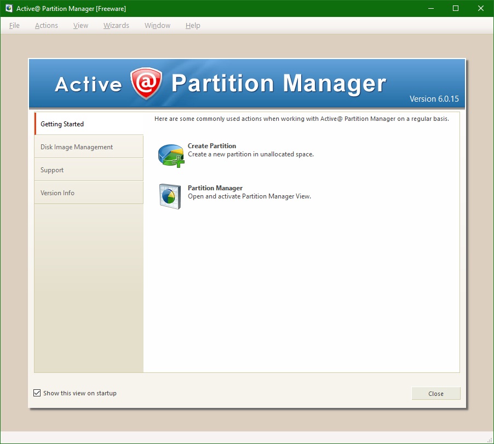494x444 pixels.
Task: Open the File menu
Action: click(x=14, y=25)
